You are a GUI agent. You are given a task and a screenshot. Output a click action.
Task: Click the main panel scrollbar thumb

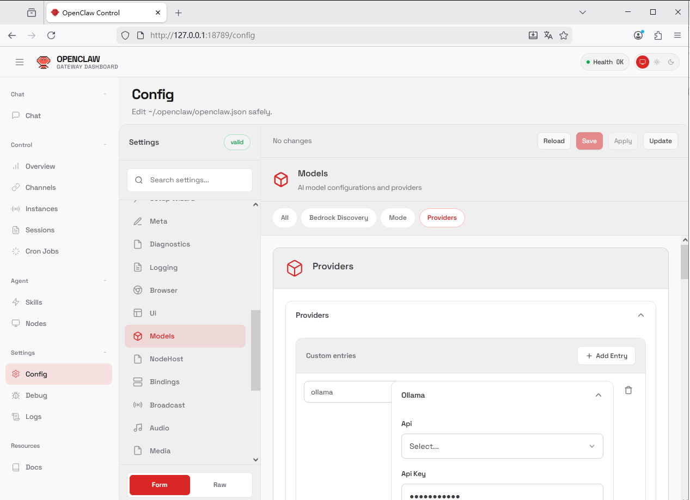coord(685,262)
